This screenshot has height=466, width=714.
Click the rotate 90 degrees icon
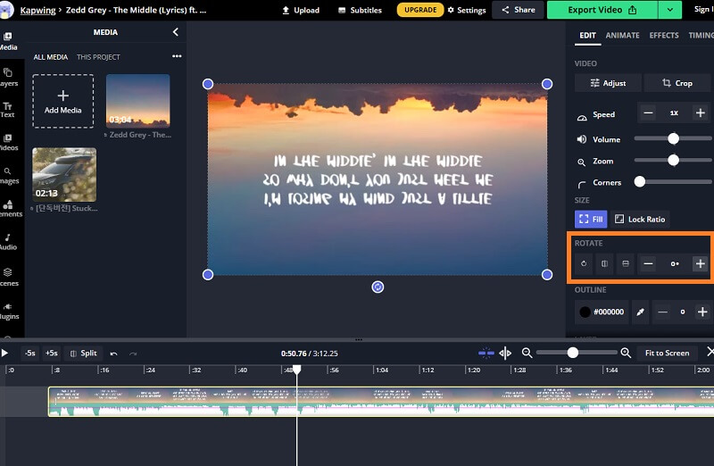[x=584, y=263]
